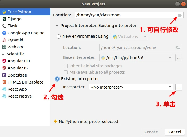Choose React App project type
This screenshot has height=137, width=187.
tap(25, 89)
